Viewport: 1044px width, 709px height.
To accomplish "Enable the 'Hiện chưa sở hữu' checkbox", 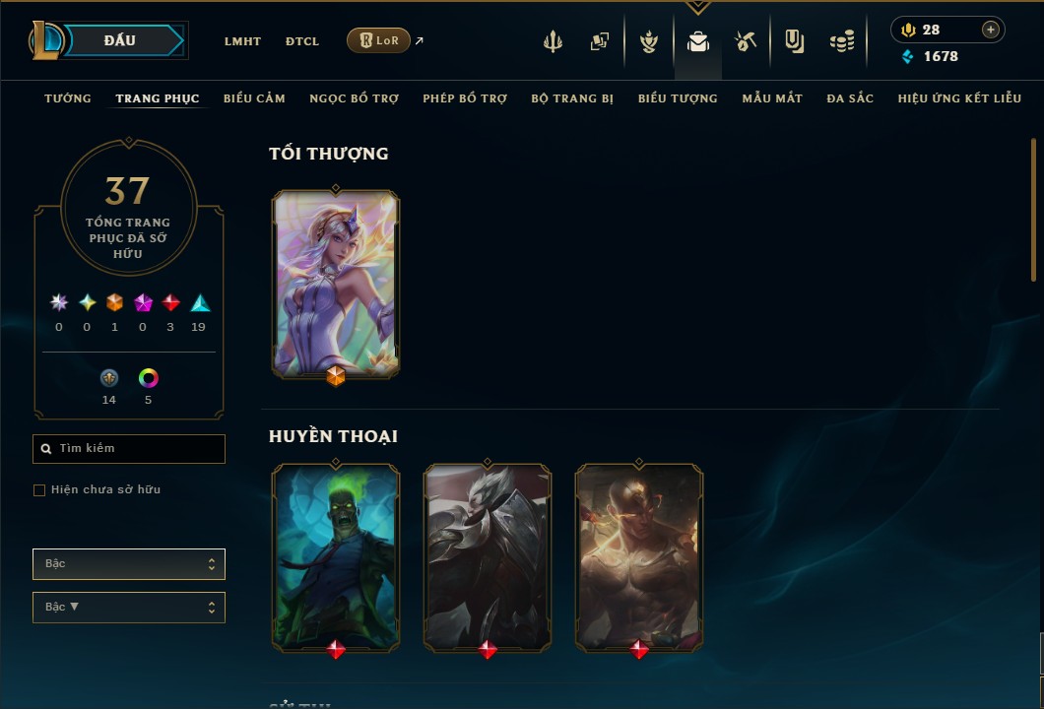I will 39,490.
